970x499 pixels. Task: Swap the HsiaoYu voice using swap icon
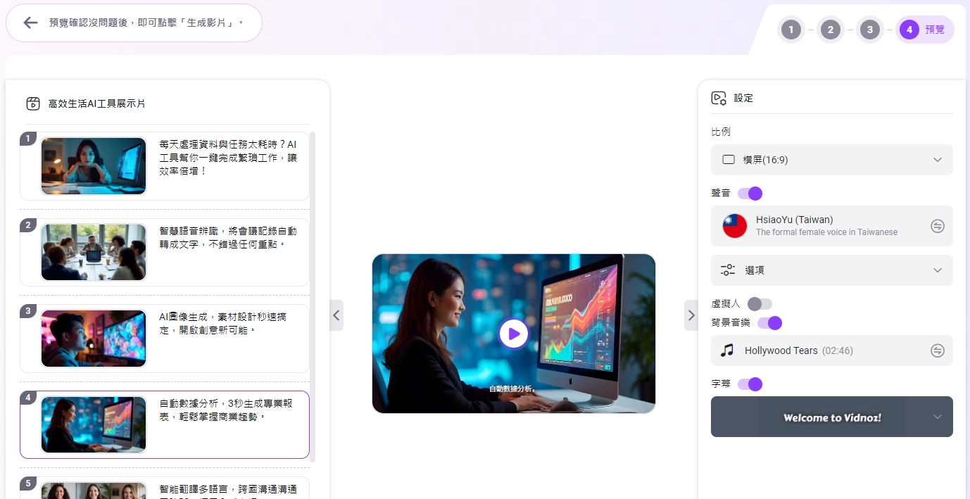(x=937, y=226)
